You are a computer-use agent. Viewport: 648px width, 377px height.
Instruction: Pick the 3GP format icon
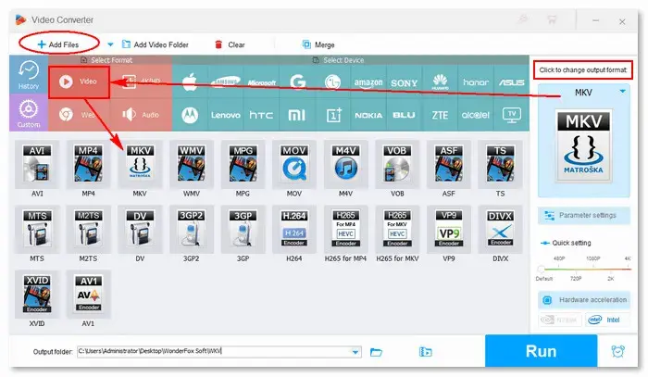[x=243, y=230]
